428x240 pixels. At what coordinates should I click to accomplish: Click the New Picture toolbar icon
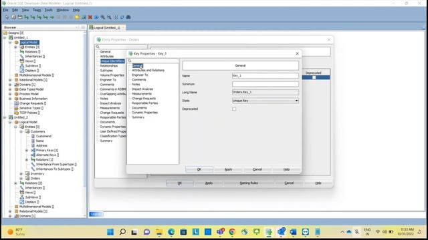[84, 17]
